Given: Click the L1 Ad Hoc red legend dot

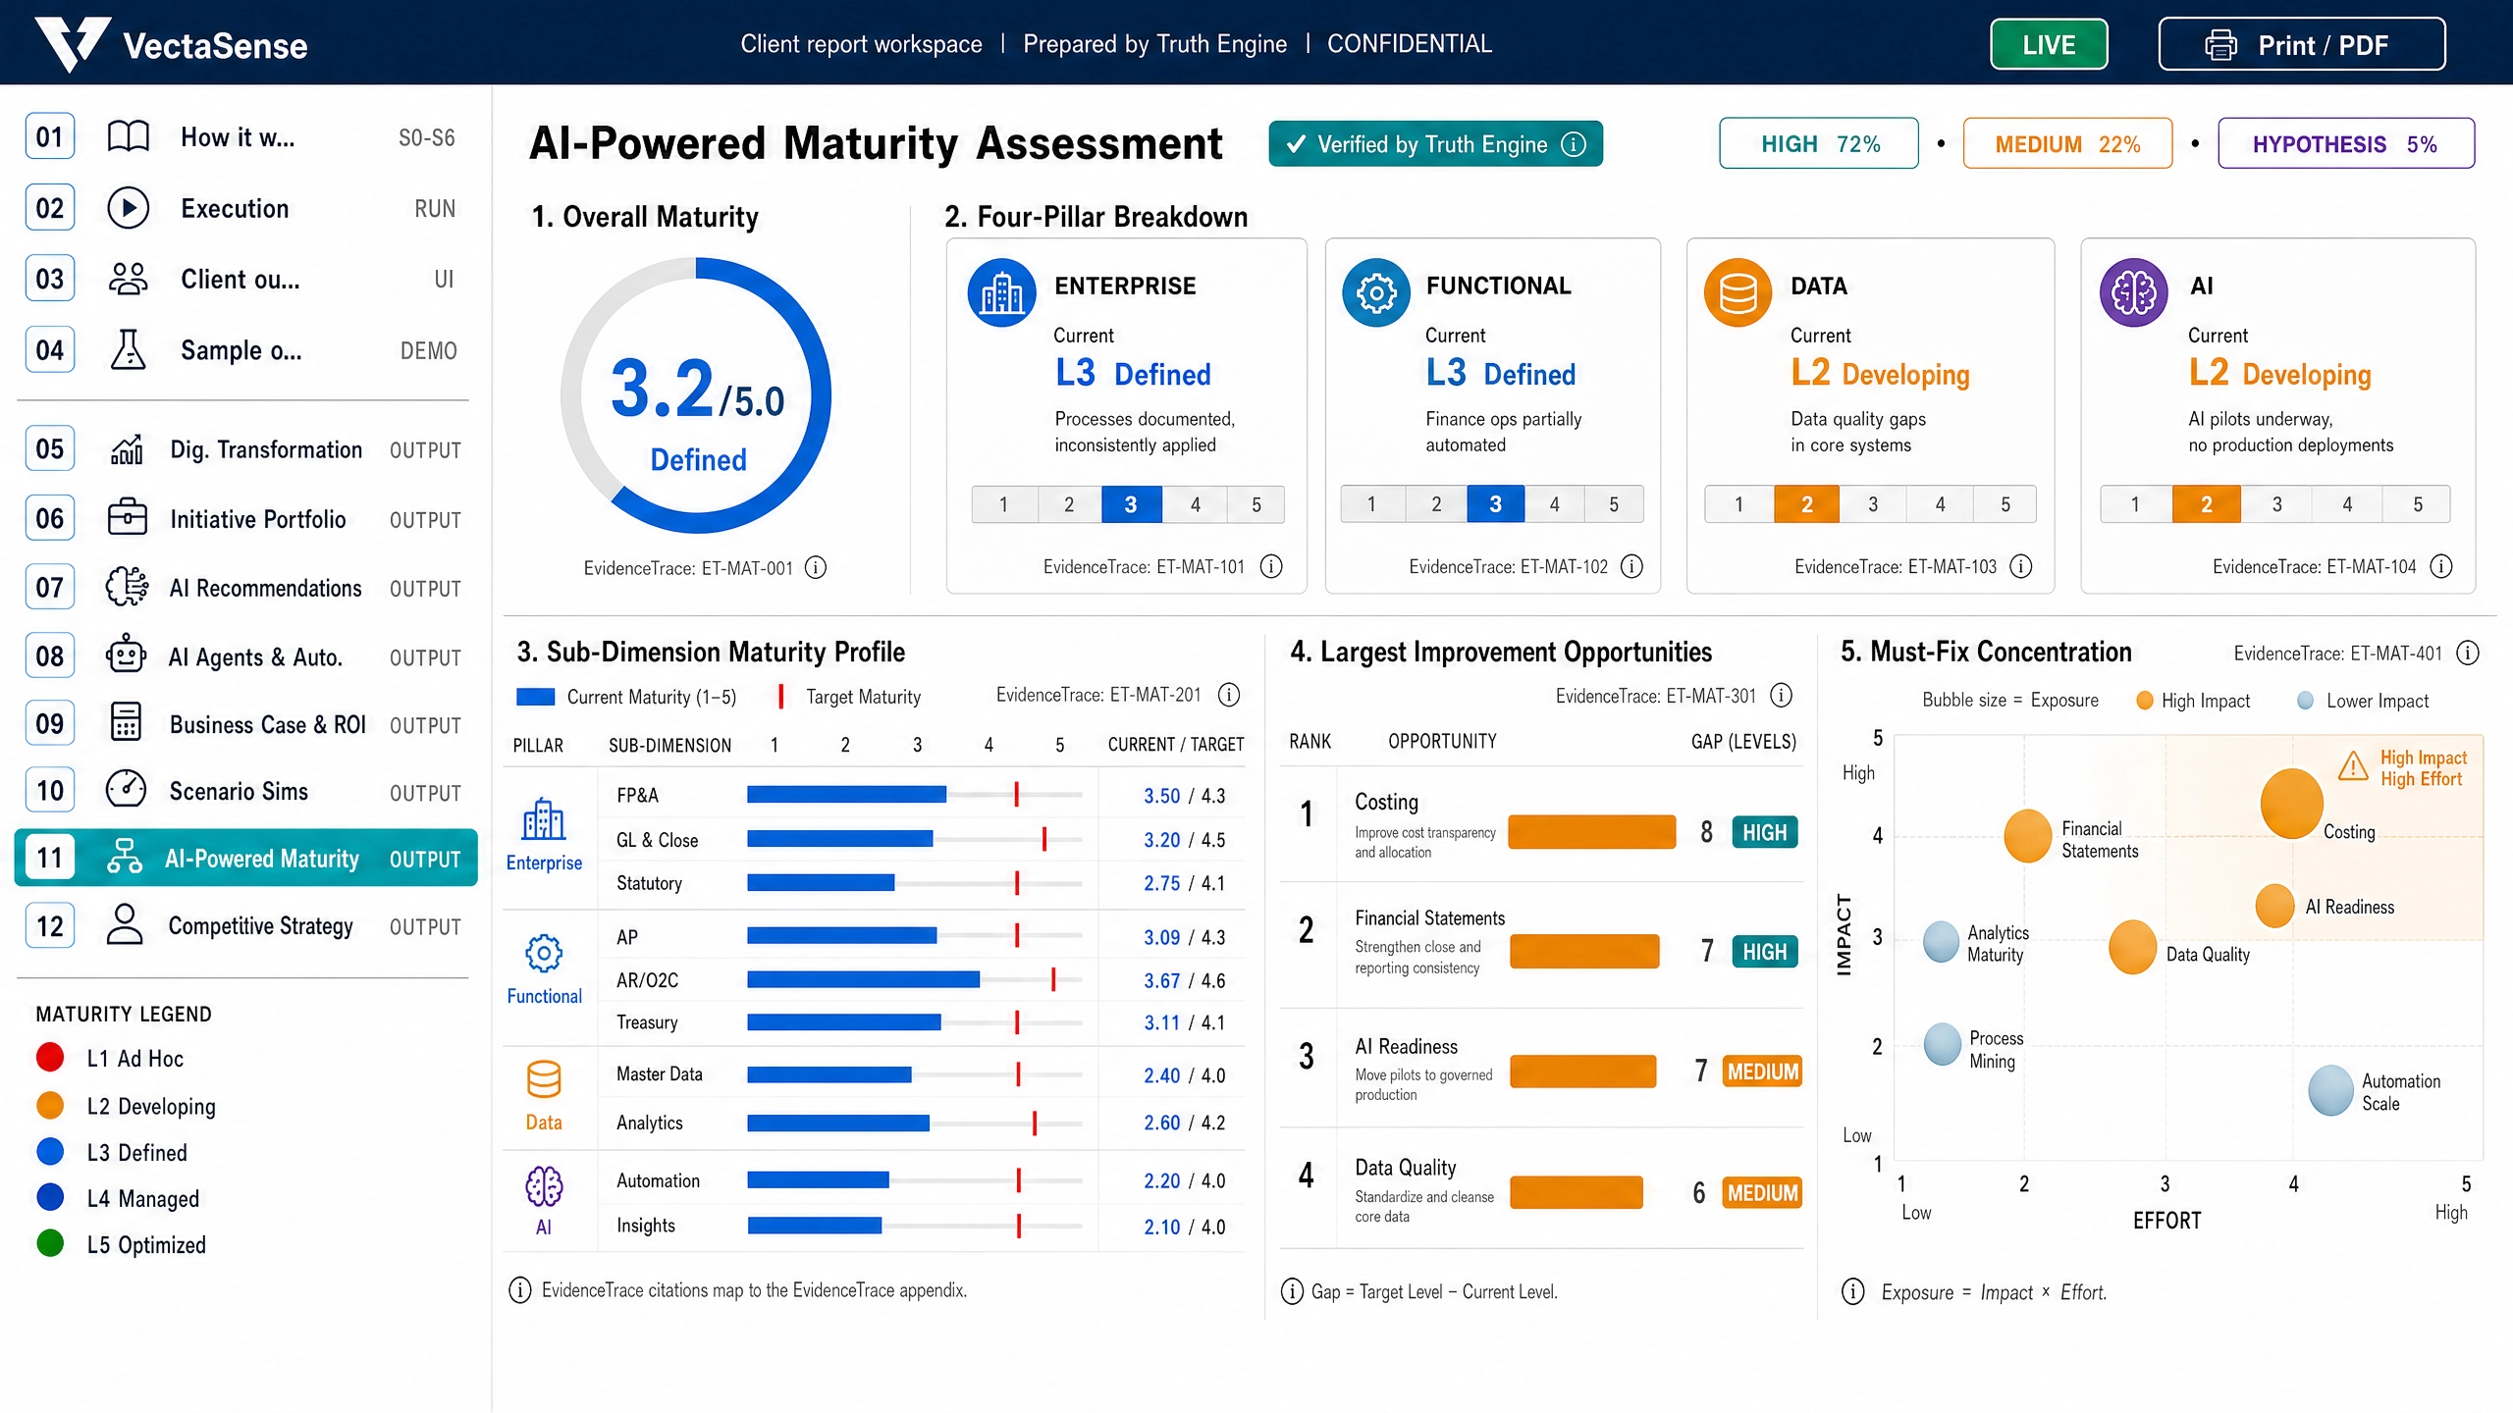Looking at the screenshot, I should click(50, 1058).
